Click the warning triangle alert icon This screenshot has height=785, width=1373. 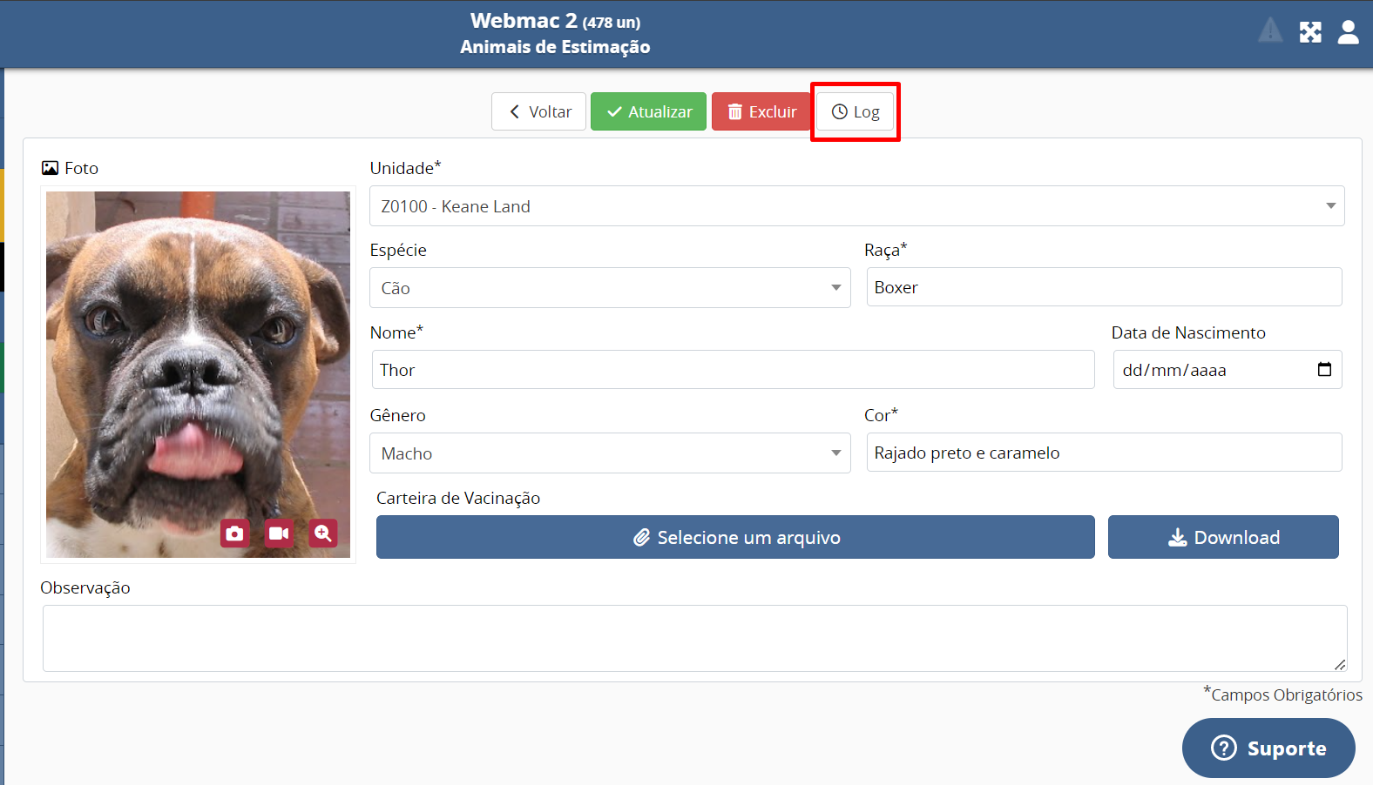[x=1270, y=31]
